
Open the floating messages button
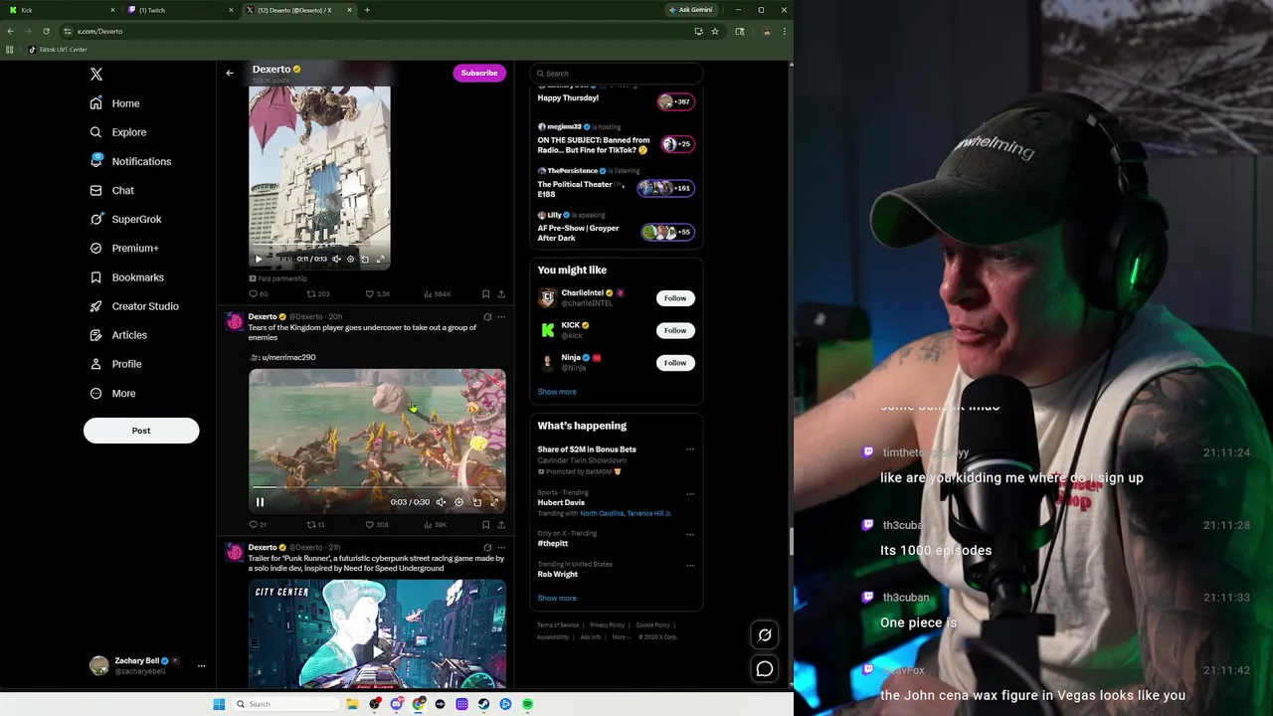pos(765,669)
